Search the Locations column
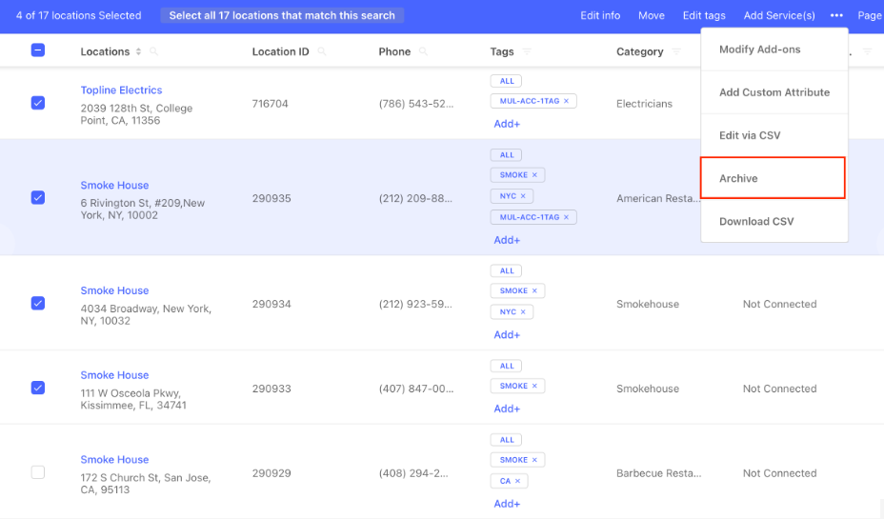884x519 pixels. point(153,51)
